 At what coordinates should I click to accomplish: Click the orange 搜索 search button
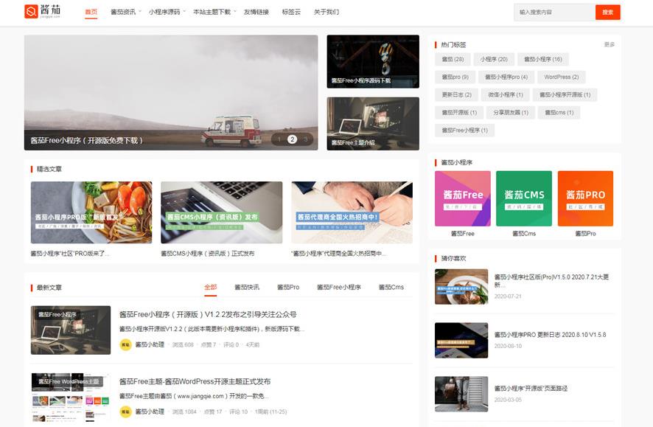pyautogui.click(x=608, y=12)
